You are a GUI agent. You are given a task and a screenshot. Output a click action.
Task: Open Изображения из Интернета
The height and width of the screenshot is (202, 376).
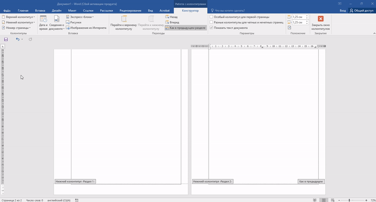point(67,28)
